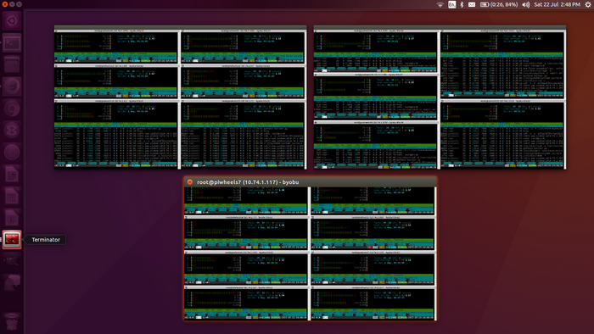Launch Firefox from the launcher

tap(12, 86)
